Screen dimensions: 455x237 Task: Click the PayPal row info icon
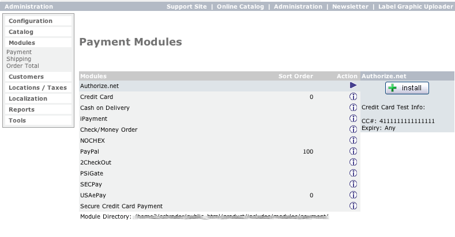coord(354,151)
